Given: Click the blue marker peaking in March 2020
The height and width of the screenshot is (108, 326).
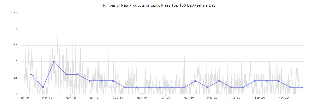Looking at the screenshot, I should 195,81.
